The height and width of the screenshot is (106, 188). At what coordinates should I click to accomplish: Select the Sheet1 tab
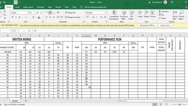(x=15, y=101)
